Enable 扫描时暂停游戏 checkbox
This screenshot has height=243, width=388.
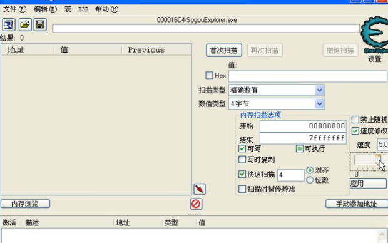(242, 189)
